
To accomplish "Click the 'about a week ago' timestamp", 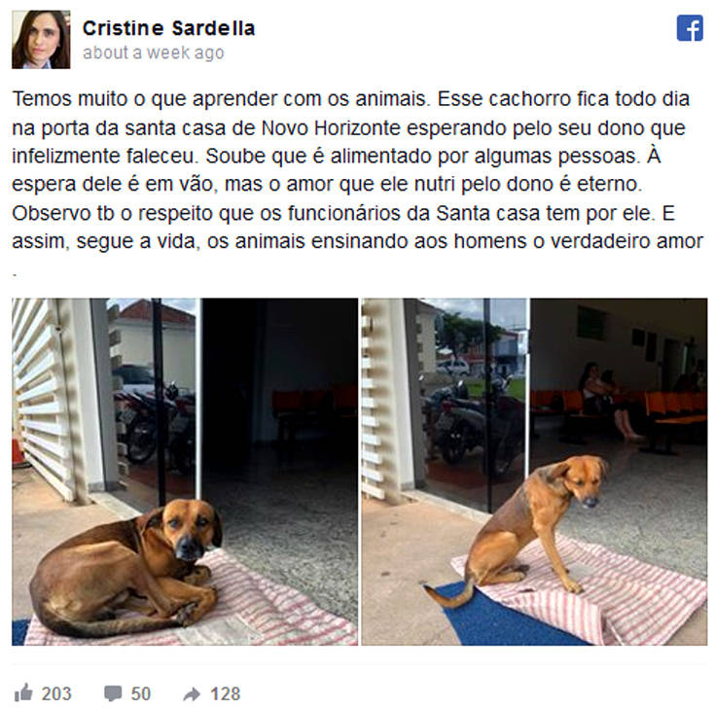I will click(x=154, y=53).
